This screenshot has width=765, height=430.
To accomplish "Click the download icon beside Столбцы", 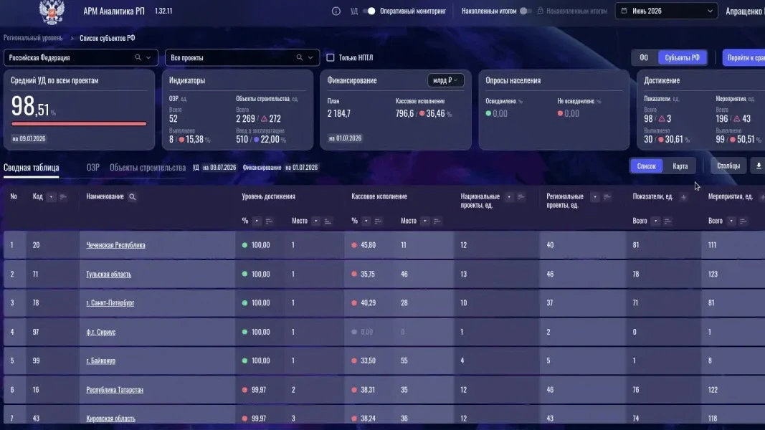I will point(759,166).
